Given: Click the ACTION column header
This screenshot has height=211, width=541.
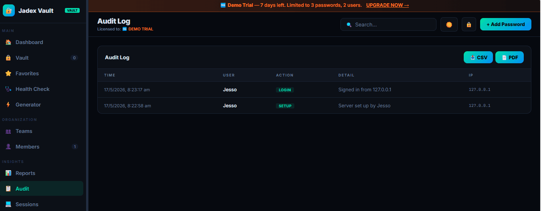Looking at the screenshot, I should [285, 75].
